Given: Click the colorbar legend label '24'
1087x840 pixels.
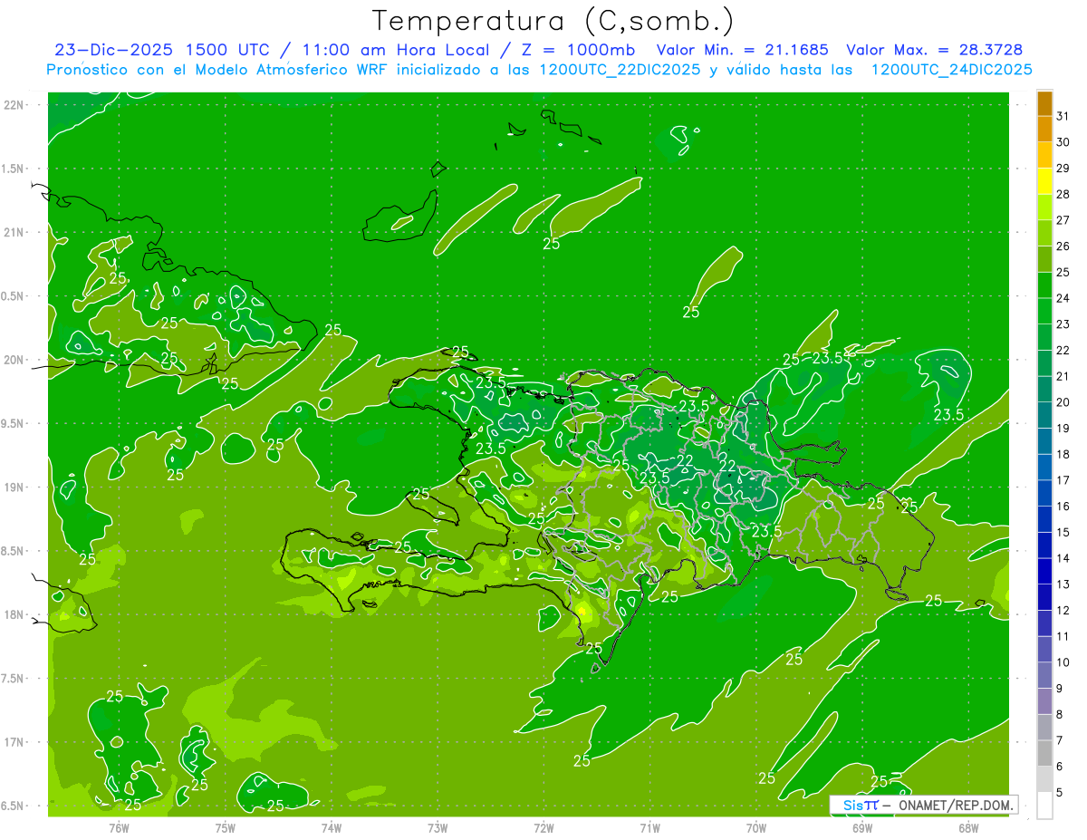Looking at the screenshot, I should (1063, 298).
